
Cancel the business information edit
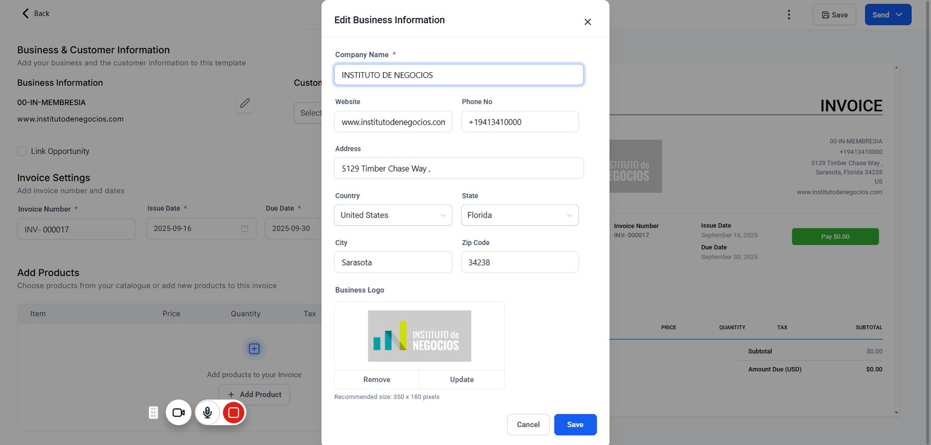tap(528, 425)
